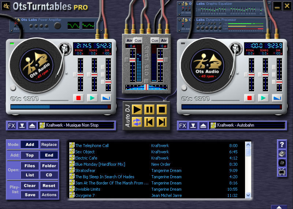The height and width of the screenshot is (209, 293).
Task: Toggle Auto DJ repeat/shuffle arrows icon
Action: pos(137,122)
